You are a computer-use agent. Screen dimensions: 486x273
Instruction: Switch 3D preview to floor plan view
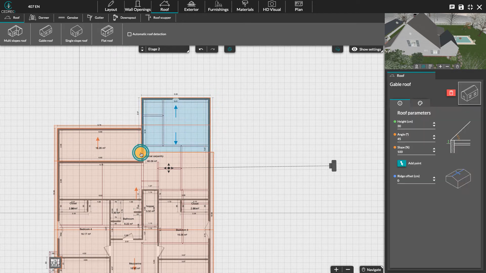pos(430,66)
